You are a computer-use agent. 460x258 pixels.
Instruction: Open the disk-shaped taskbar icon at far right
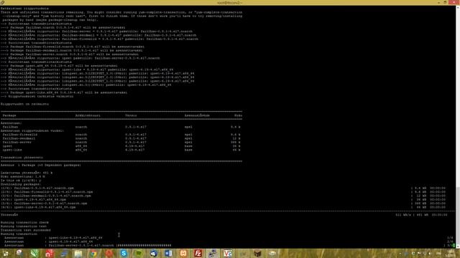pos(272,254)
